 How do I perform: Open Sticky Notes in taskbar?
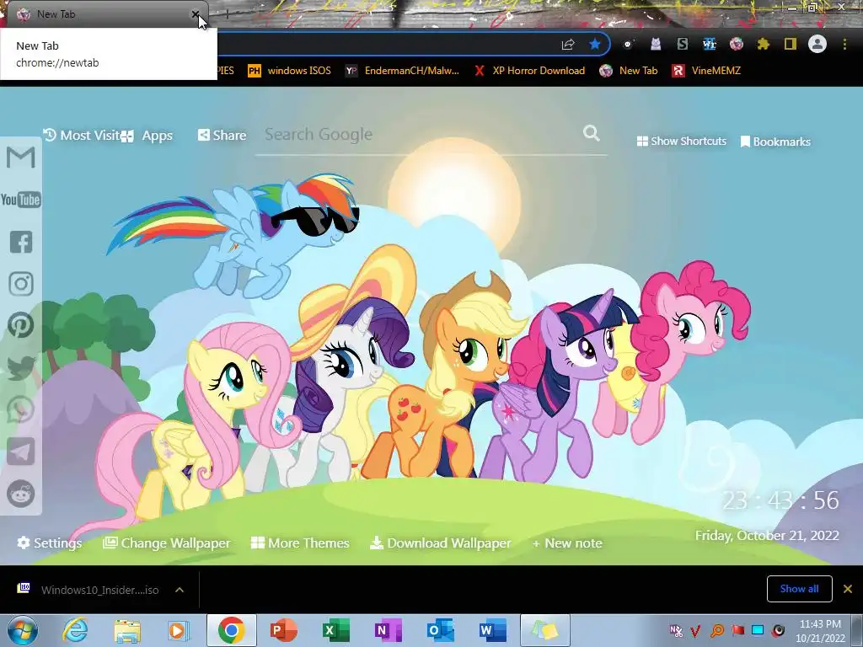(x=545, y=630)
